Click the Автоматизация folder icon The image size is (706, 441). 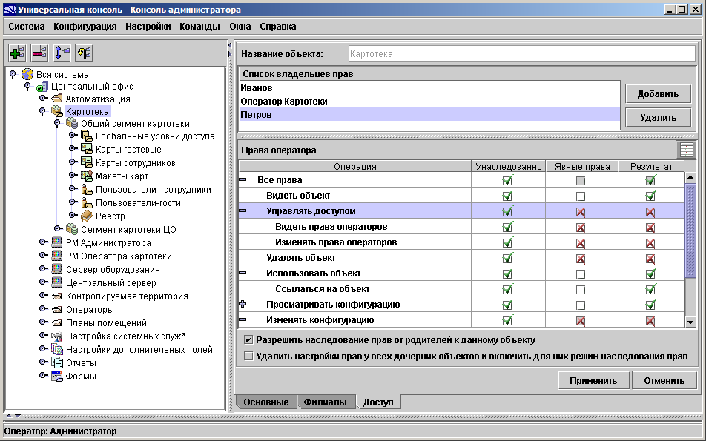pyautogui.click(x=56, y=99)
